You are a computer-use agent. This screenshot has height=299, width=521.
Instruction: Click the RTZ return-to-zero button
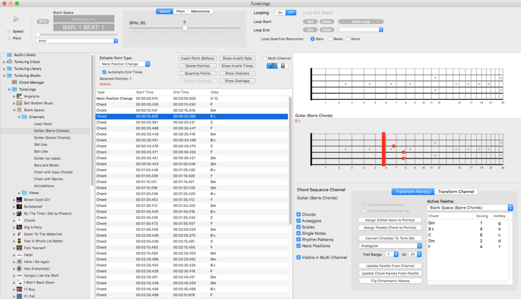point(43,21)
